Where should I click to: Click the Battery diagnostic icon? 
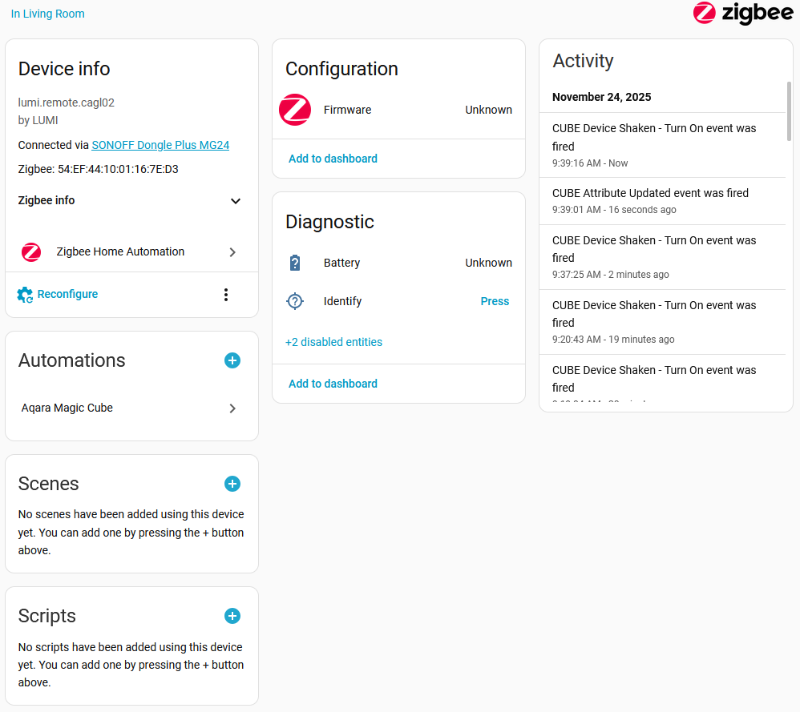click(295, 263)
